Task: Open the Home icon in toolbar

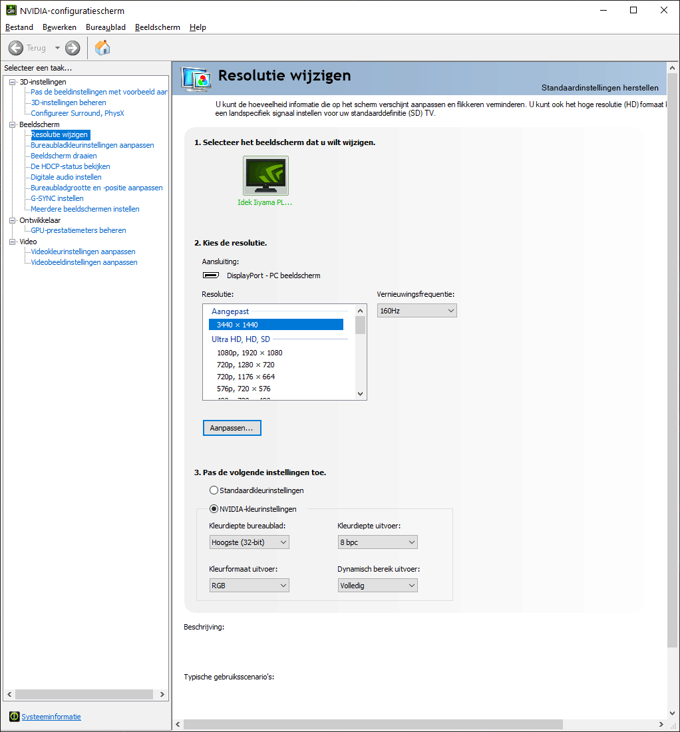Action: tap(102, 48)
